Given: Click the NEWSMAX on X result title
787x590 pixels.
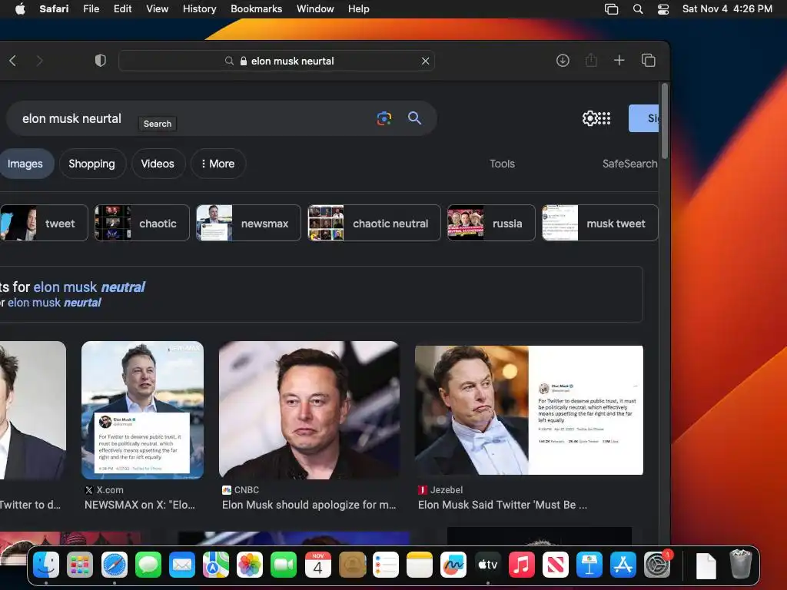Looking at the screenshot, I should (140, 505).
